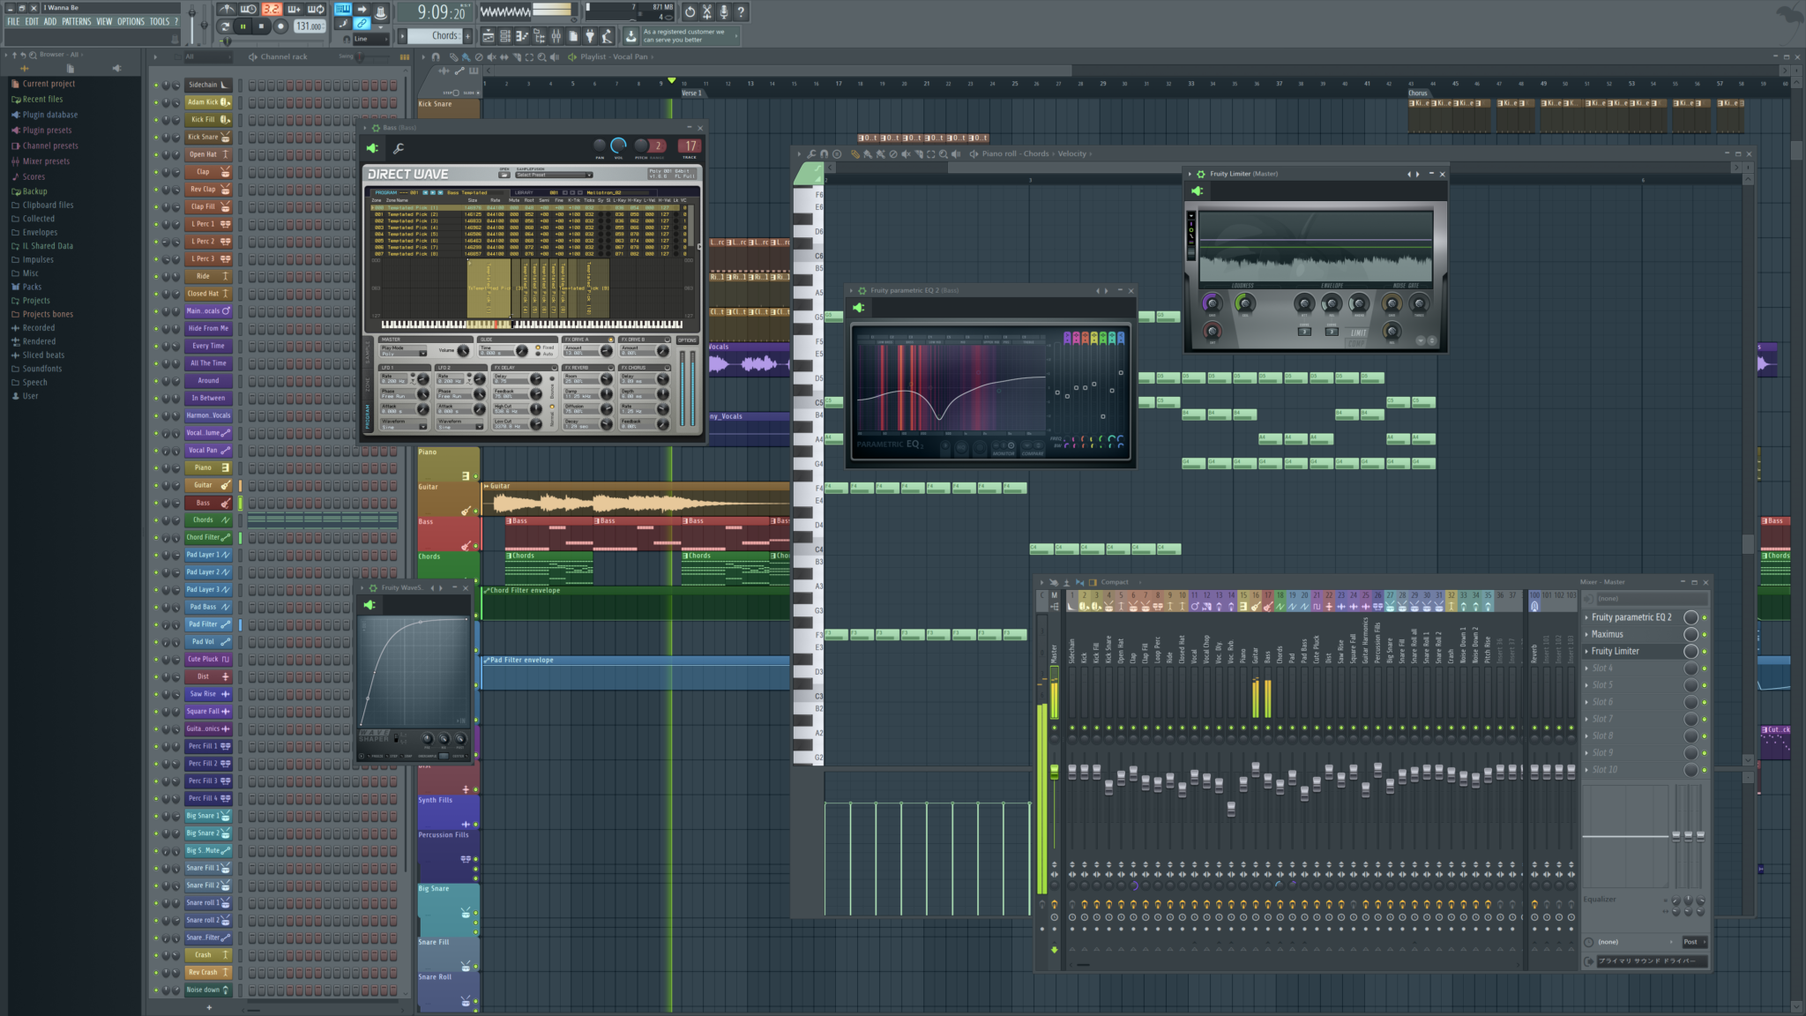
Task: Open the Piano roll icon in the toolbar
Action: pos(521,36)
